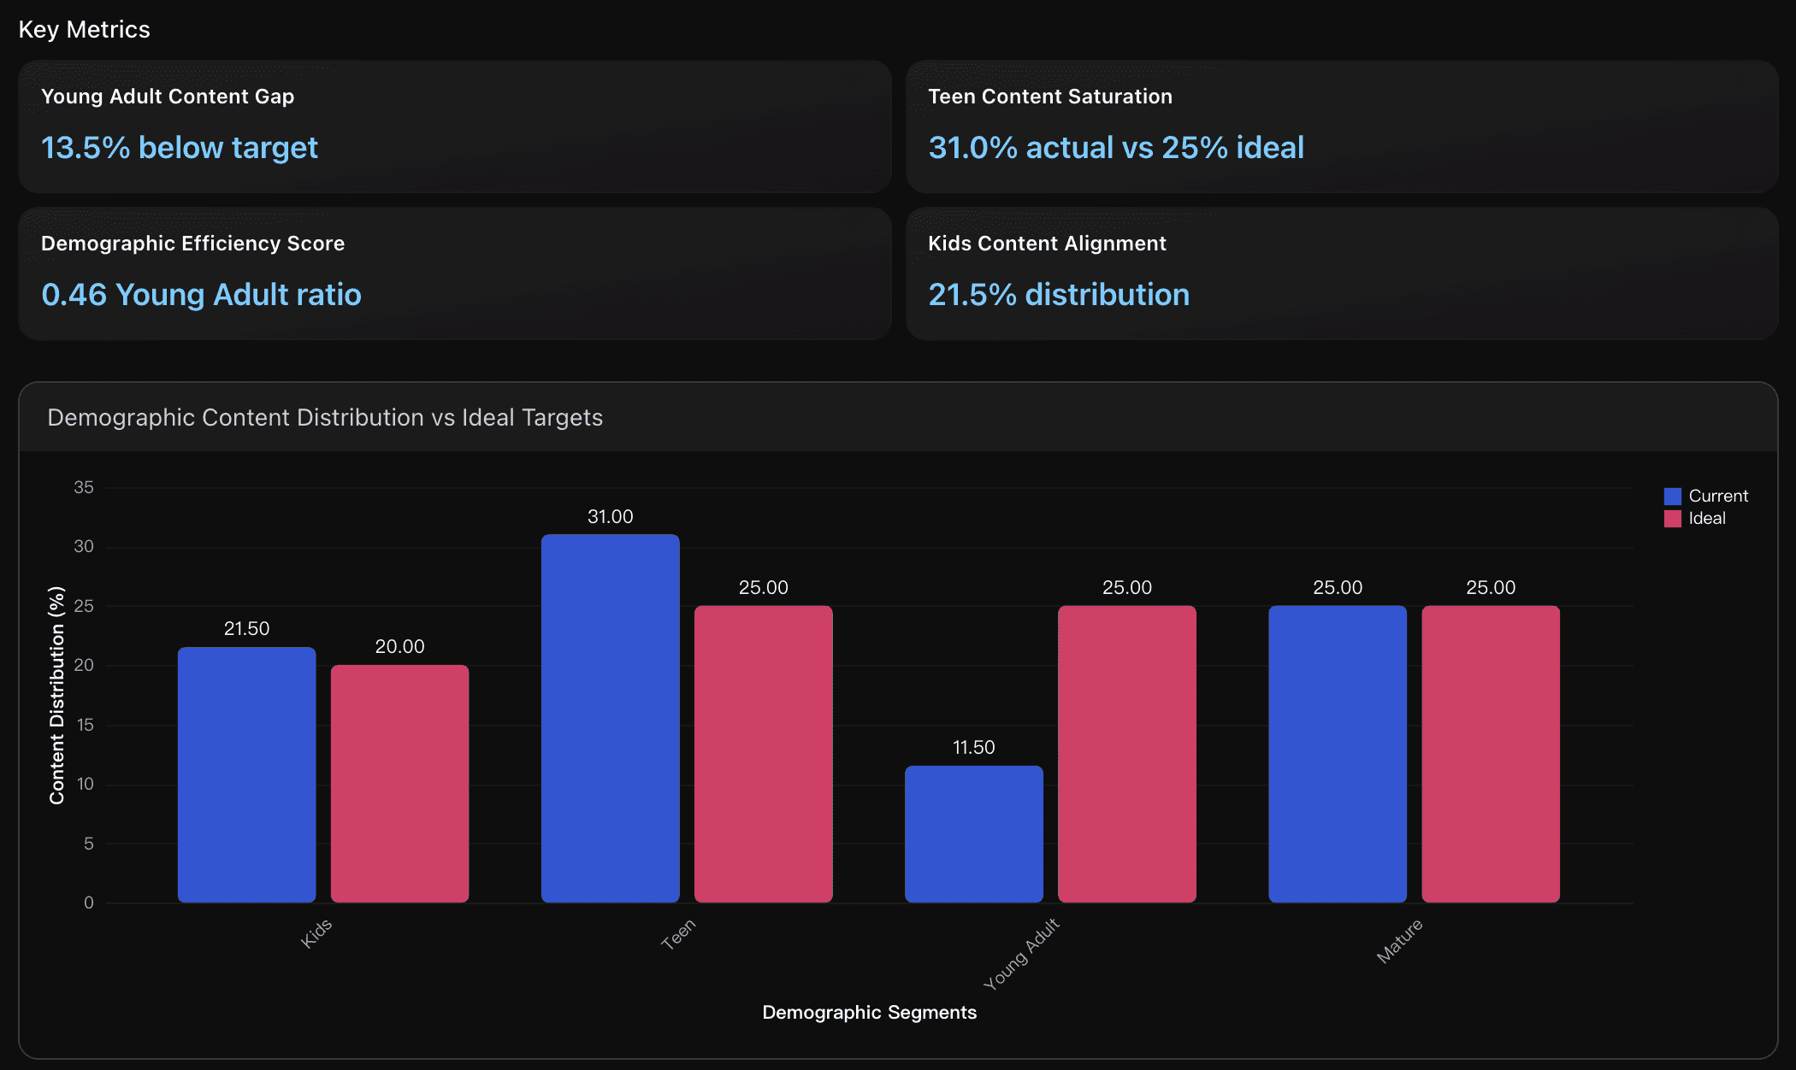
Task: Click the pink Kids ideal bar at 20.00
Action: [399, 782]
